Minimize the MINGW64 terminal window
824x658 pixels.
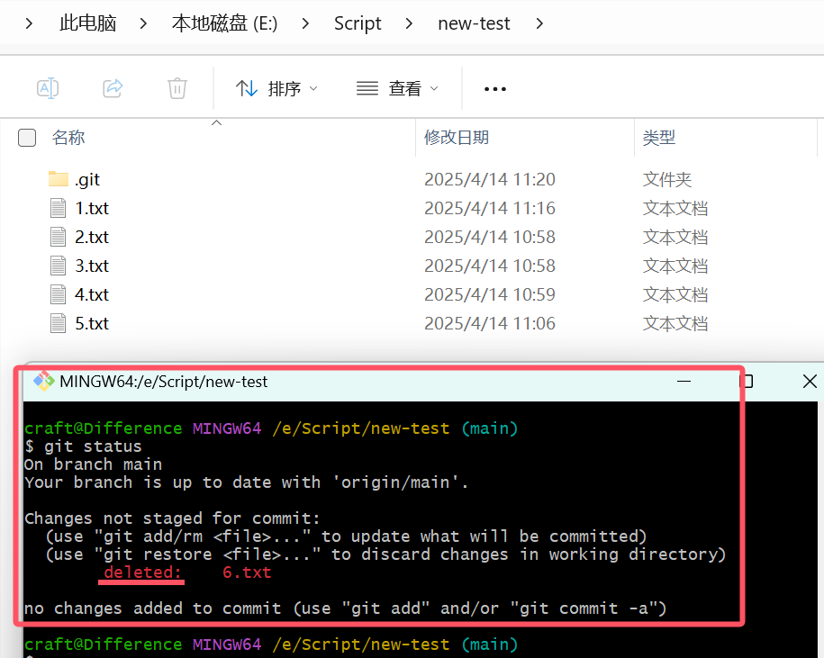click(684, 382)
